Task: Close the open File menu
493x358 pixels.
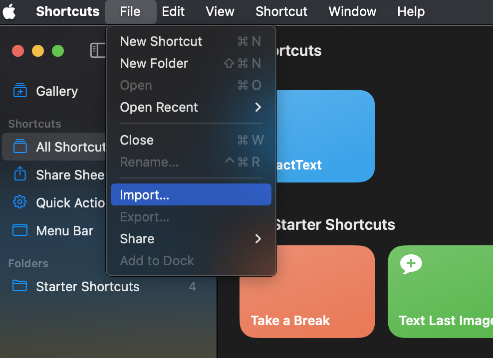Action: click(130, 11)
